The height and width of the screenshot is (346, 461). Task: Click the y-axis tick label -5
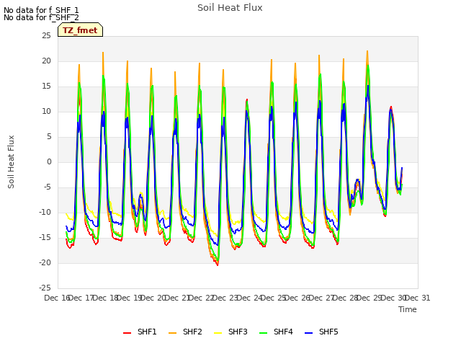[48, 187]
